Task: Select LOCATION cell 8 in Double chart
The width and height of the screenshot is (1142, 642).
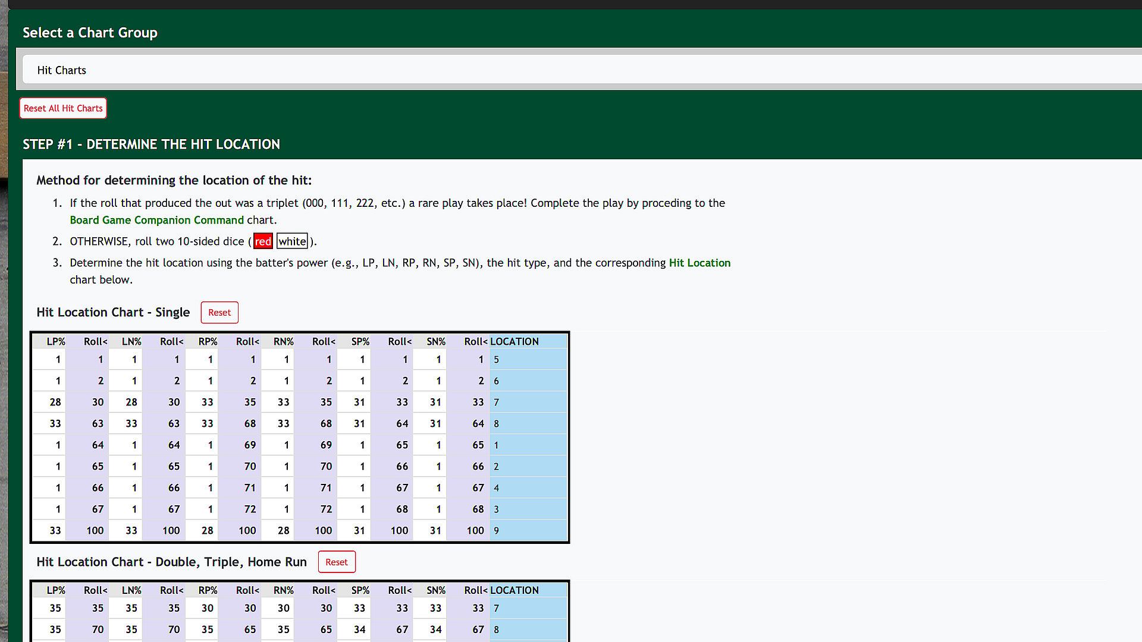Action: coord(528,630)
